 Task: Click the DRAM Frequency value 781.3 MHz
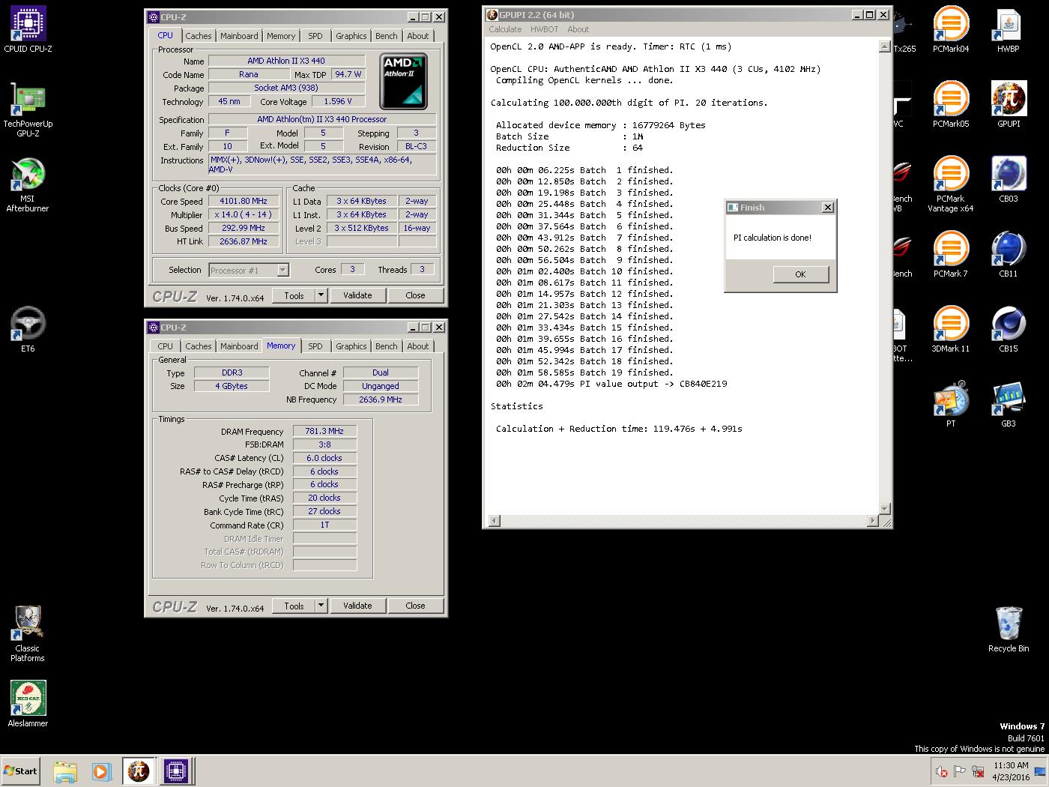[324, 431]
